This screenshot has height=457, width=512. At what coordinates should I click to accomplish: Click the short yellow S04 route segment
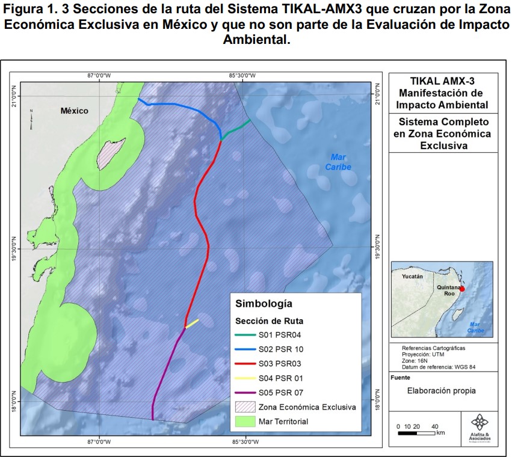[192, 324]
